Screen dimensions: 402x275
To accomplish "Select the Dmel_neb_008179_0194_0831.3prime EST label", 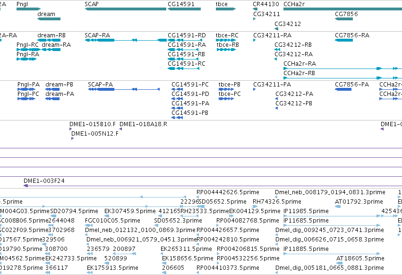I will click(x=330, y=192).
